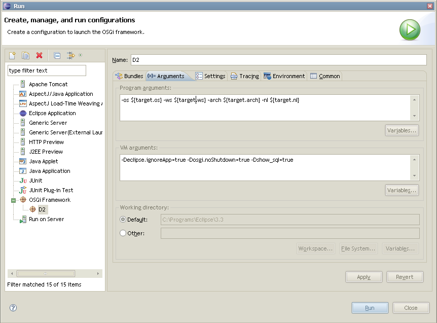Open the filter launch configurations menu
437x323 pixels.
click(71, 55)
